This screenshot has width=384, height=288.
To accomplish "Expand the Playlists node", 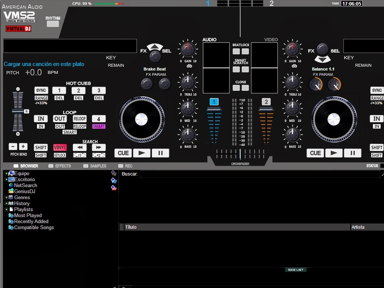I will pyautogui.click(x=6, y=209).
